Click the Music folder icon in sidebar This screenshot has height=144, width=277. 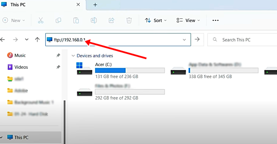point(10,55)
